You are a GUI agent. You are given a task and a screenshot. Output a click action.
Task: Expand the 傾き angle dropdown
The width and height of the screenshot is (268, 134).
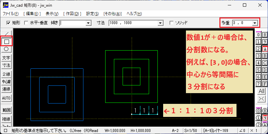point(88,23)
